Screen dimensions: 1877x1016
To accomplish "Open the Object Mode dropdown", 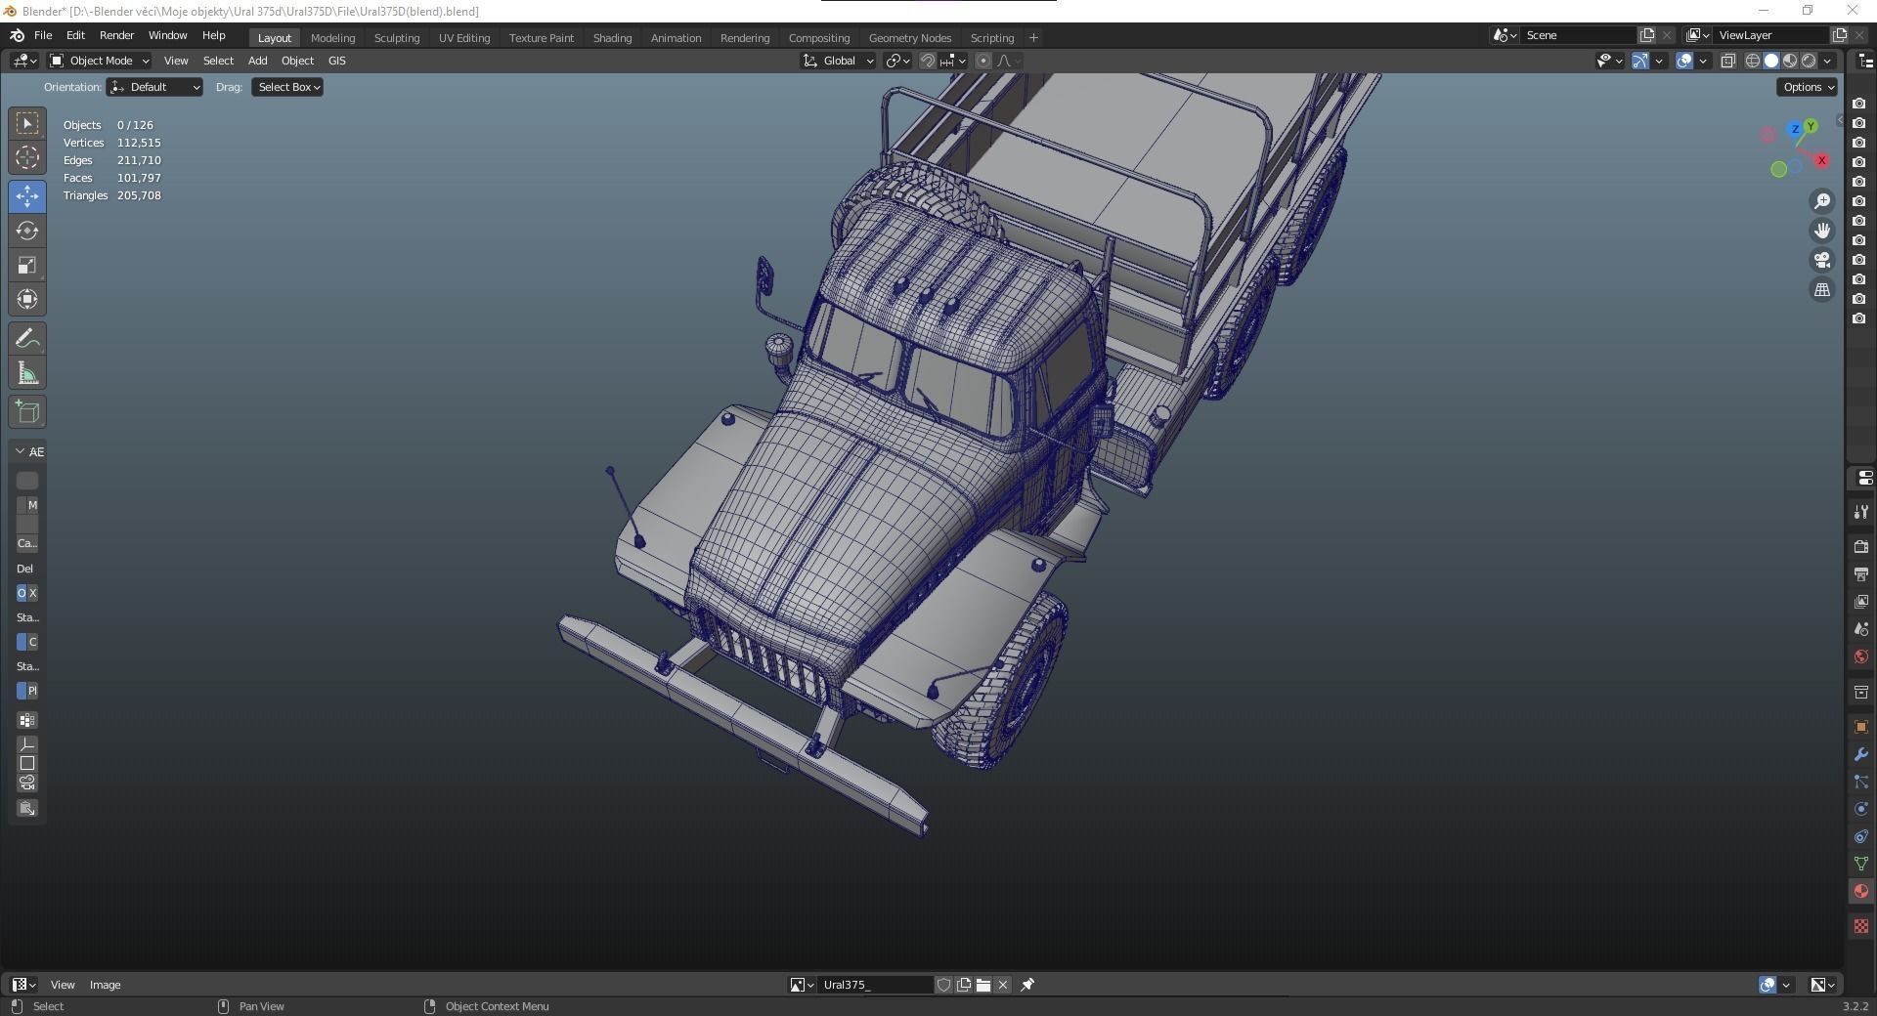I will pyautogui.click(x=99, y=61).
